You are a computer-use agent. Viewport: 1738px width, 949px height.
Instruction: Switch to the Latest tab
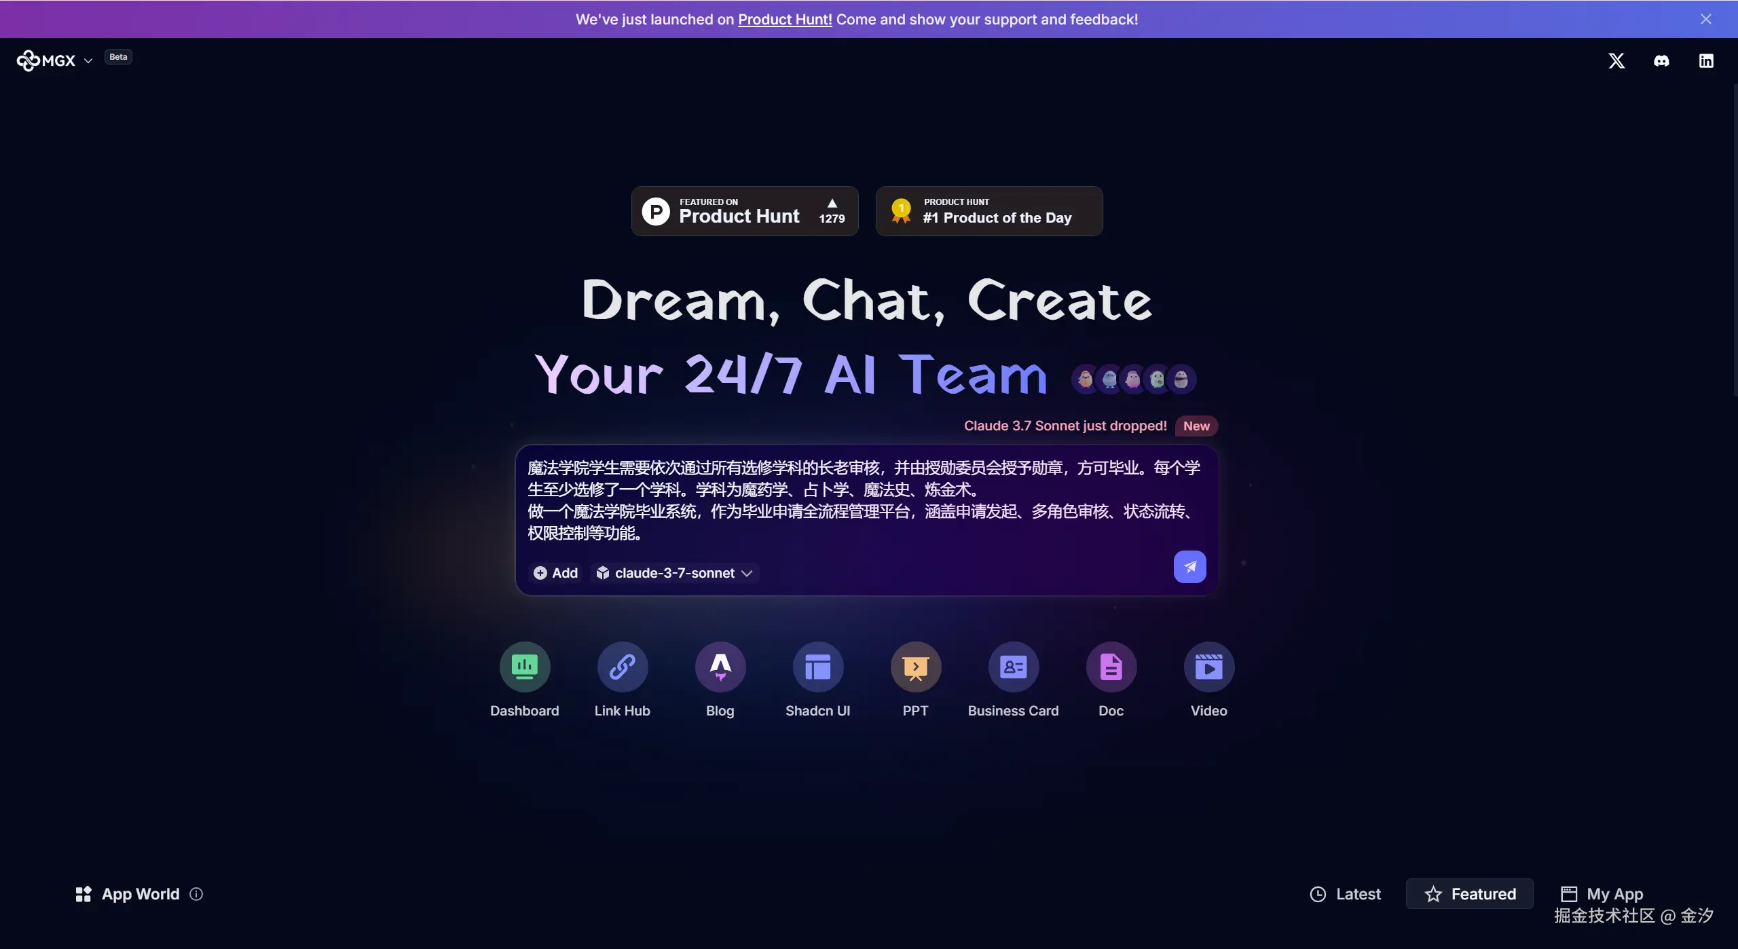click(x=1345, y=894)
